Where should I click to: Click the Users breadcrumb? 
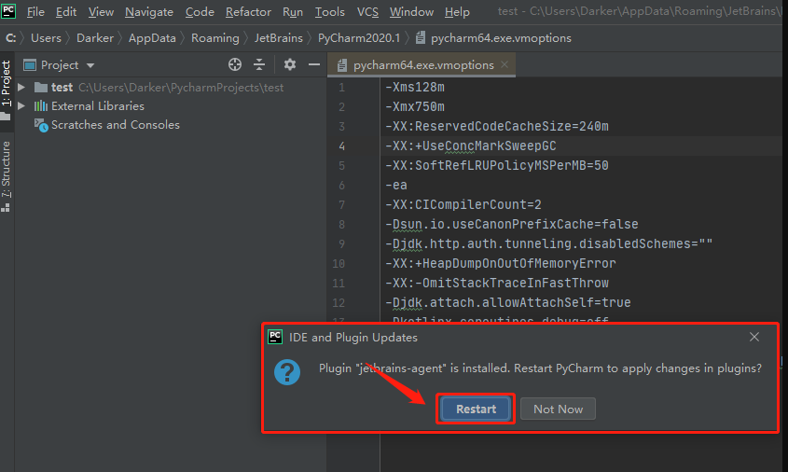click(46, 37)
